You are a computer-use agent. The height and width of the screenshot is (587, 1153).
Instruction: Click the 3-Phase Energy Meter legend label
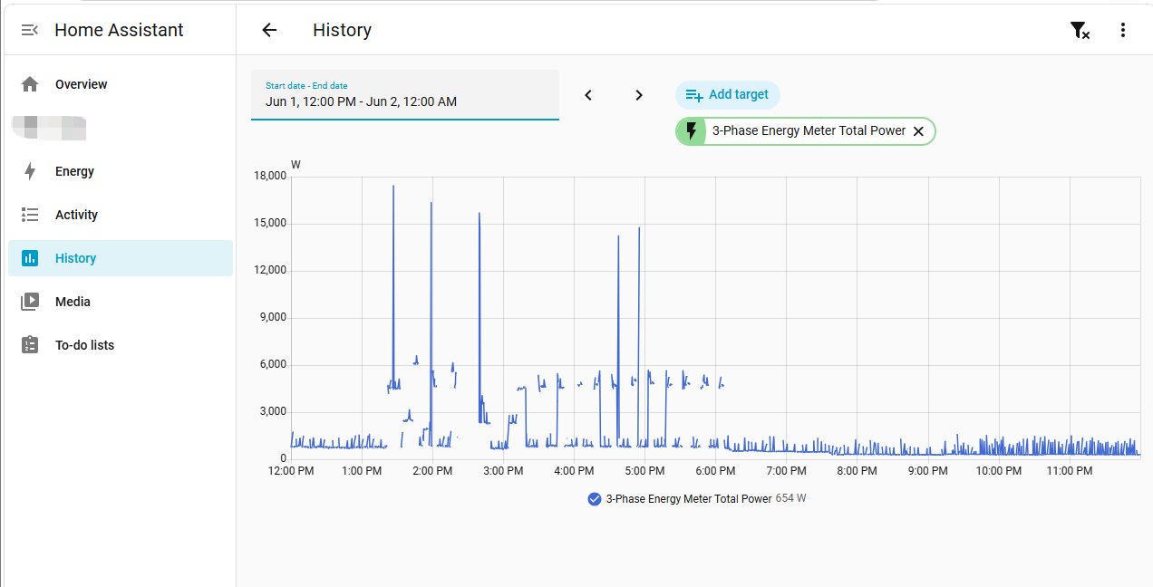point(689,499)
